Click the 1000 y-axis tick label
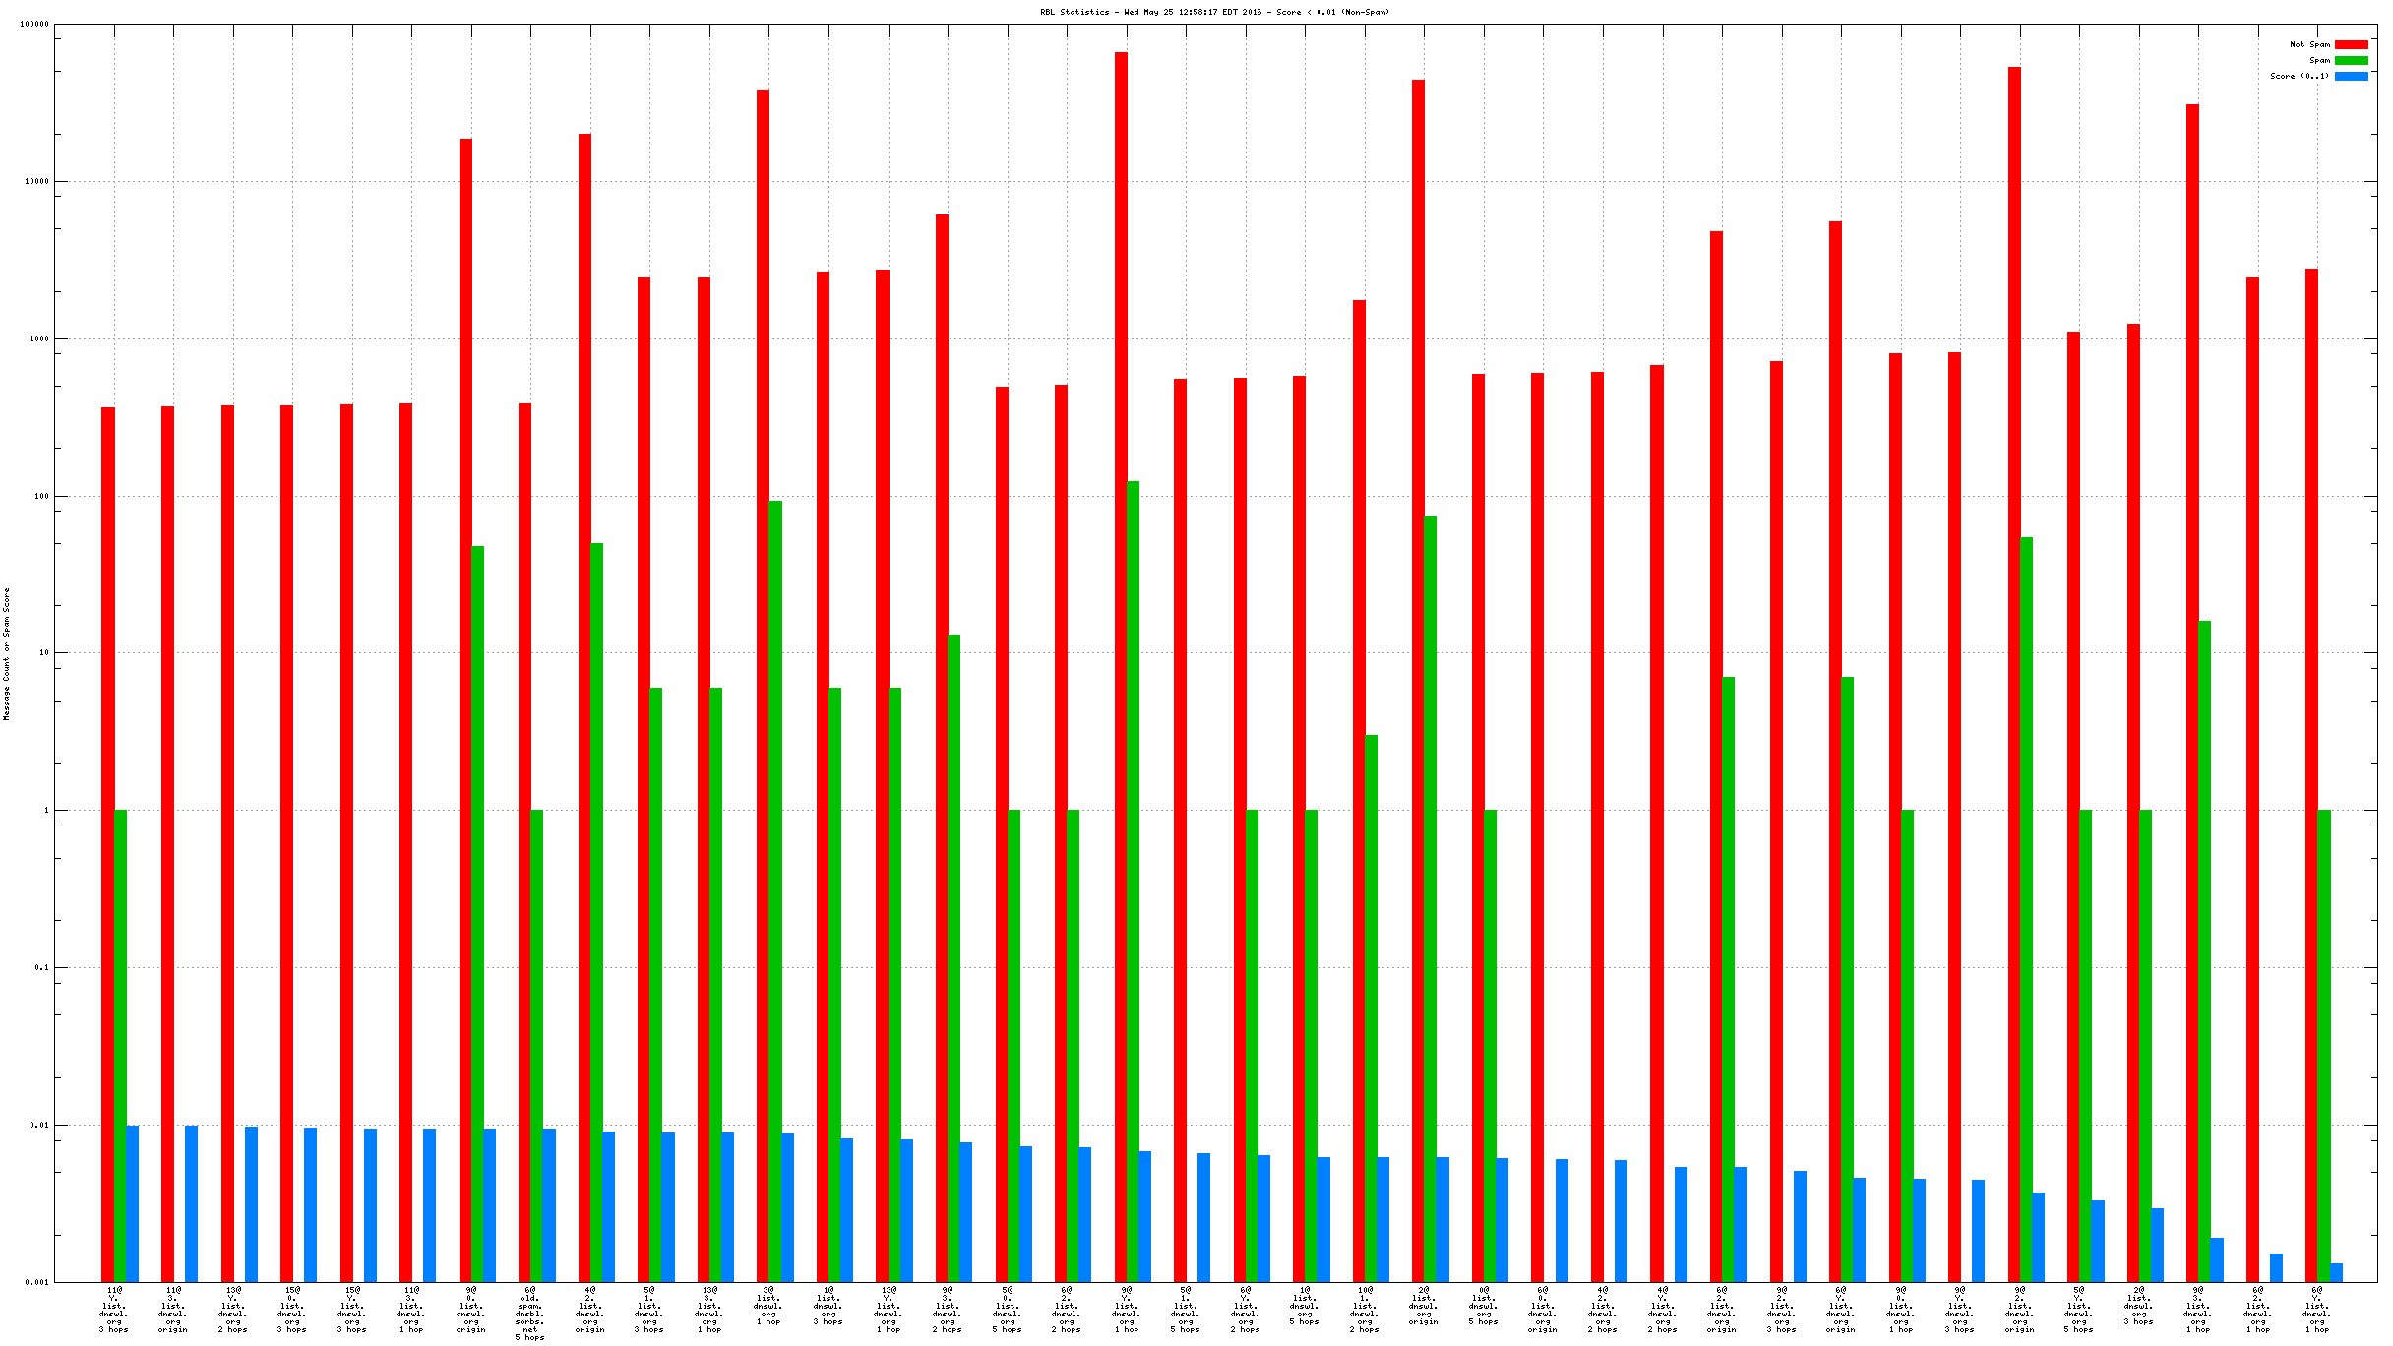 point(38,338)
